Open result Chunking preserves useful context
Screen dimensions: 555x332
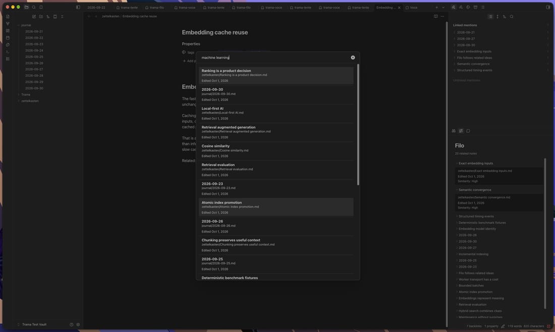[x=276, y=245]
